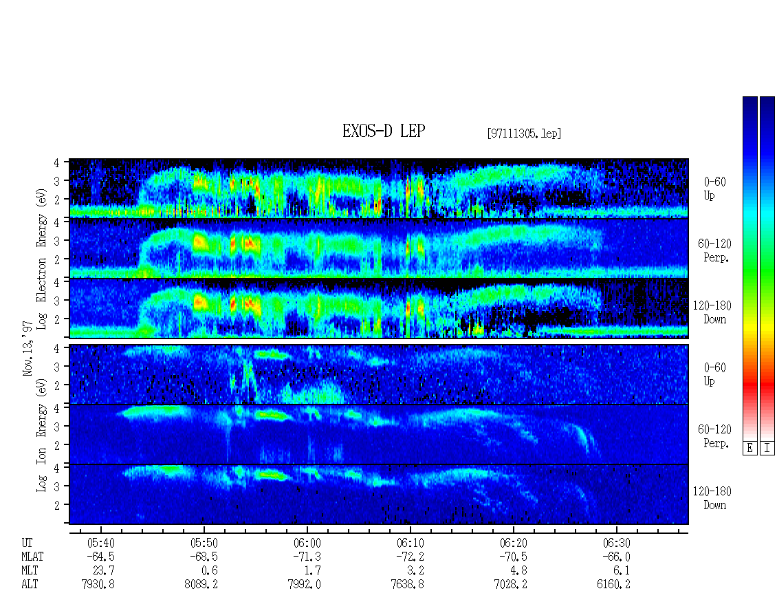The image size is (777, 602).
Task: Select the 05:50 time tick label
Action: coord(204,543)
